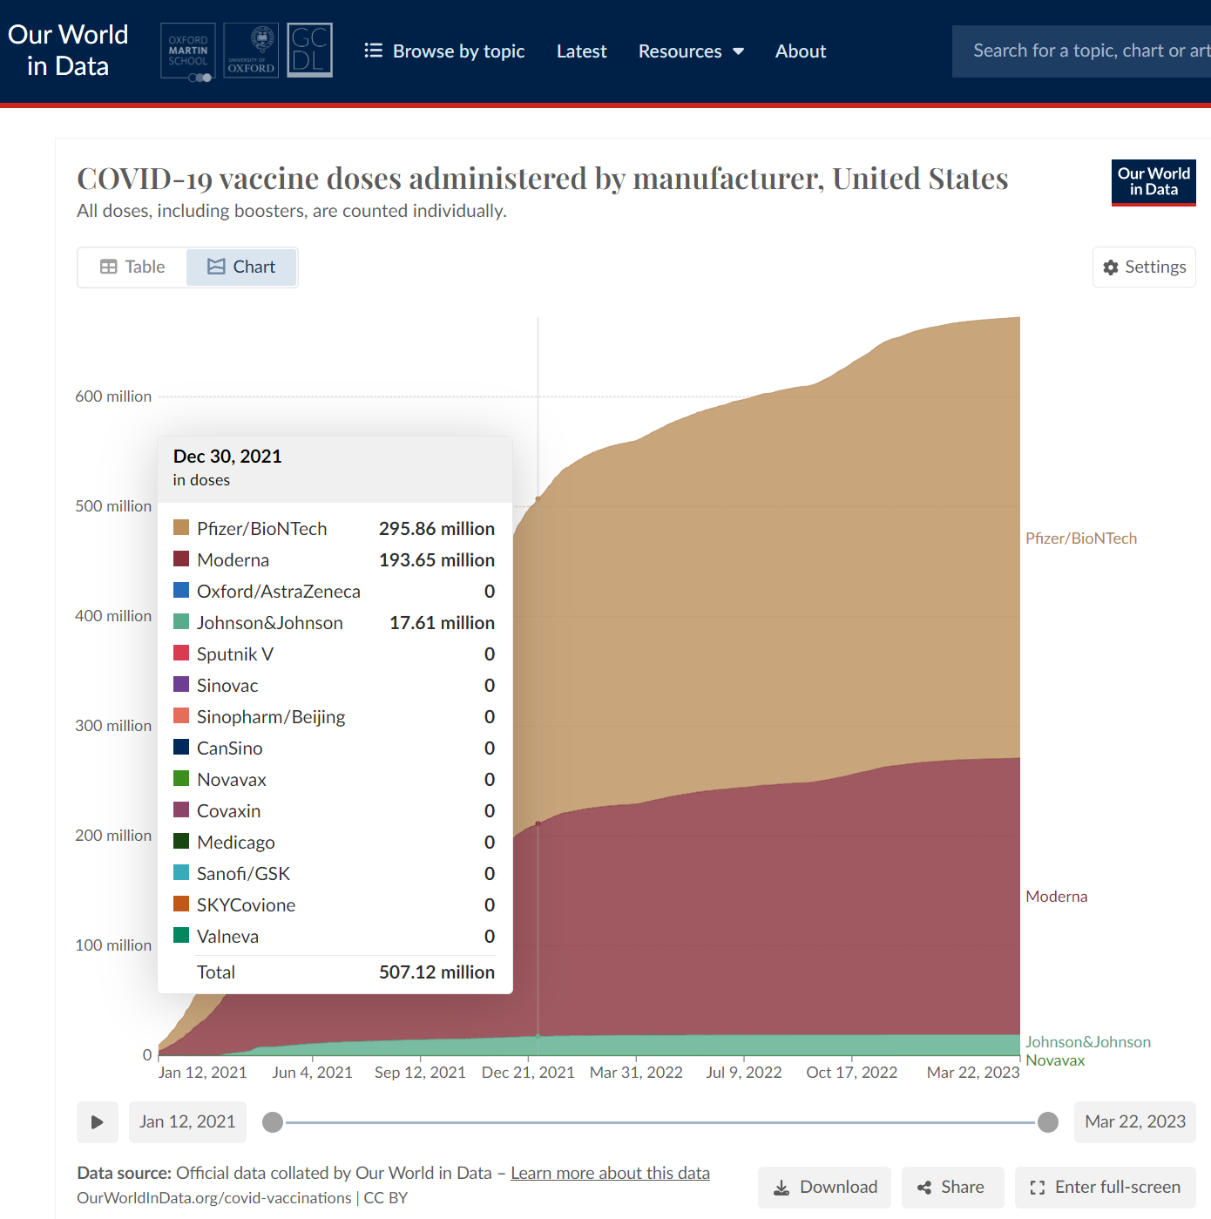Viewport: 1211px width, 1219px height.
Task: Enter full-screen chart mode
Action: (x=1105, y=1188)
